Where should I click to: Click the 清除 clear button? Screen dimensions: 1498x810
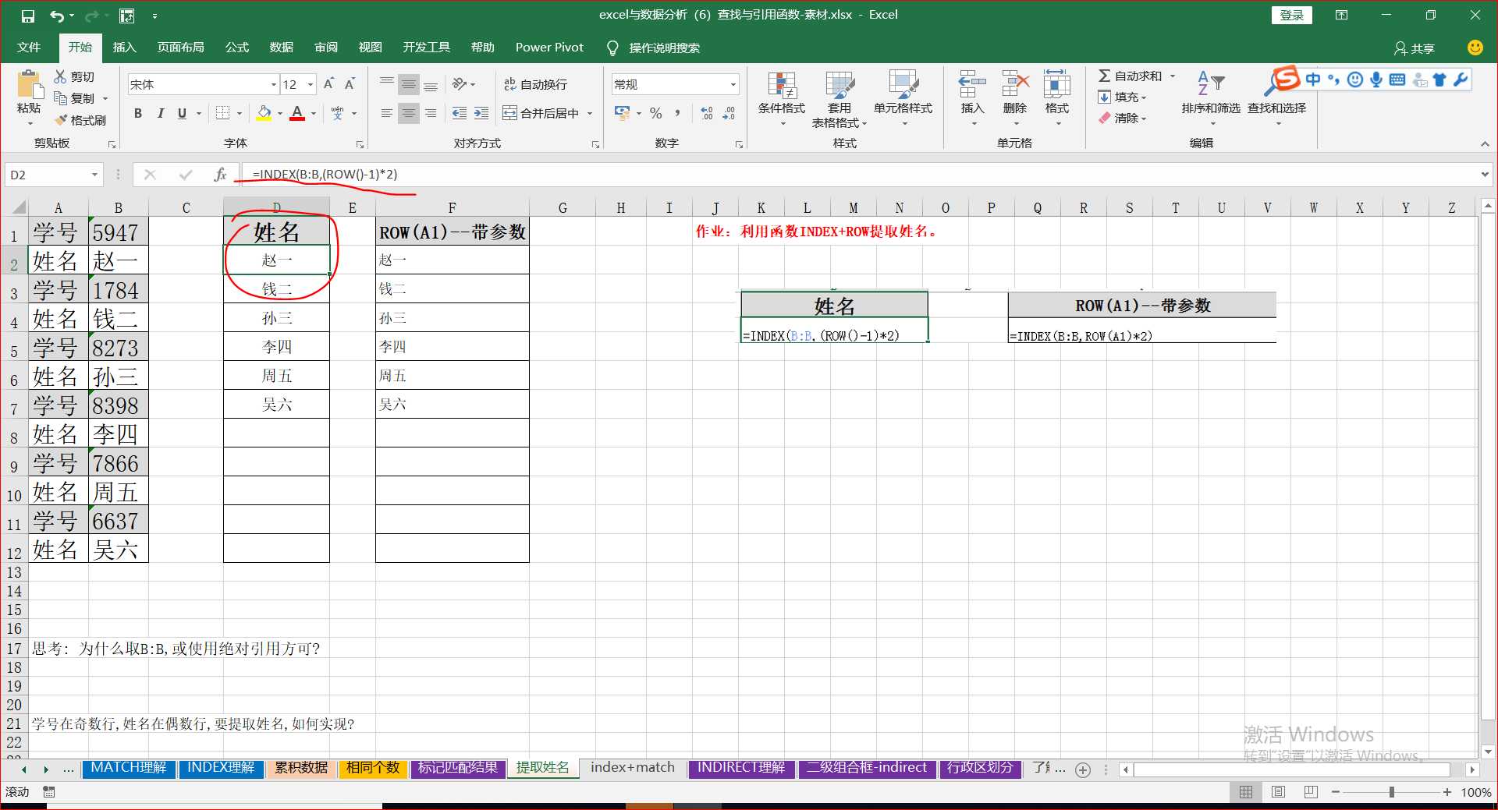coord(1122,118)
